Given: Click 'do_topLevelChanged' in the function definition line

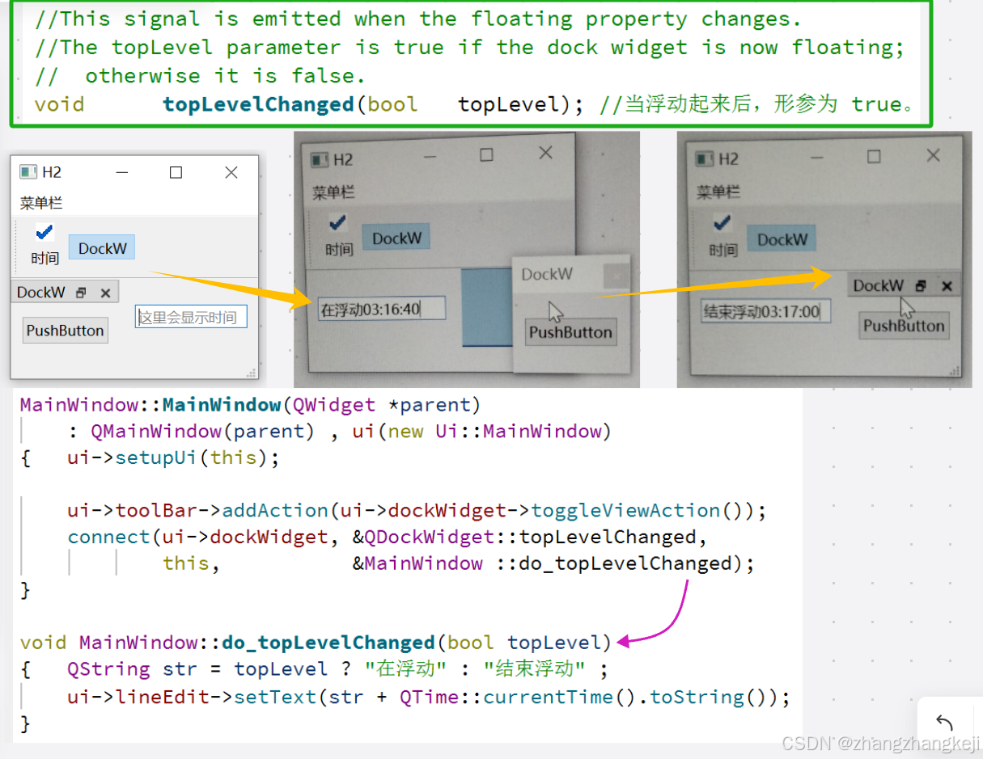Looking at the screenshot, I should tap(328, 643).
